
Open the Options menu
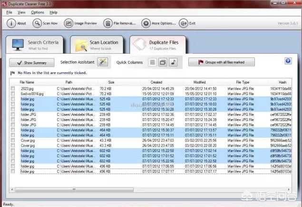[38, 12]
